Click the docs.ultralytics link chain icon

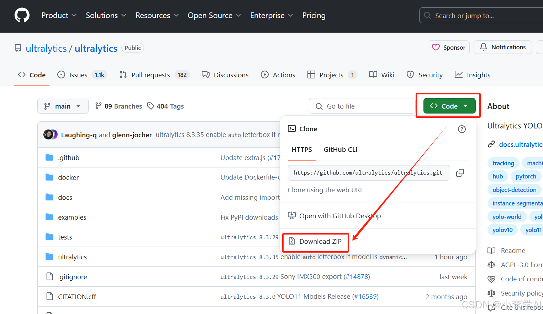pyautogui.click(x=491, y=144)
